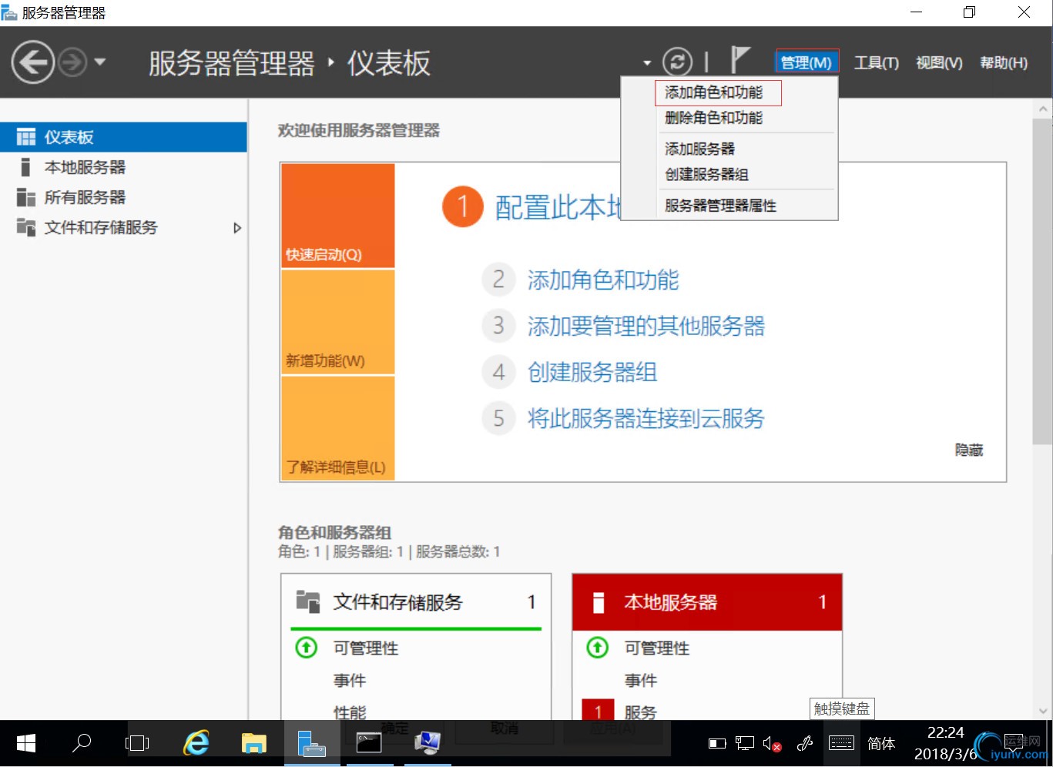Expand the 文件和存储服务 sidebar arrow

(237, 228)
